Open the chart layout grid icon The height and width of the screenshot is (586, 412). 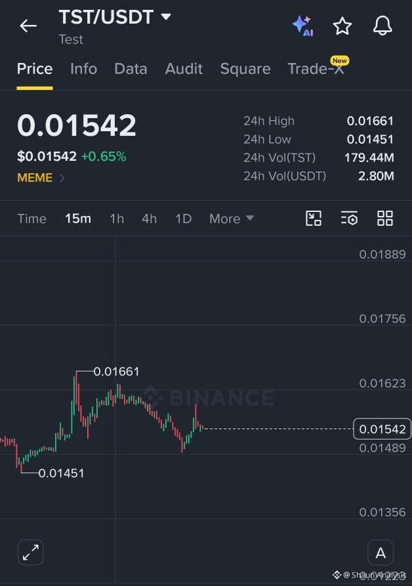tap(384, 219)
